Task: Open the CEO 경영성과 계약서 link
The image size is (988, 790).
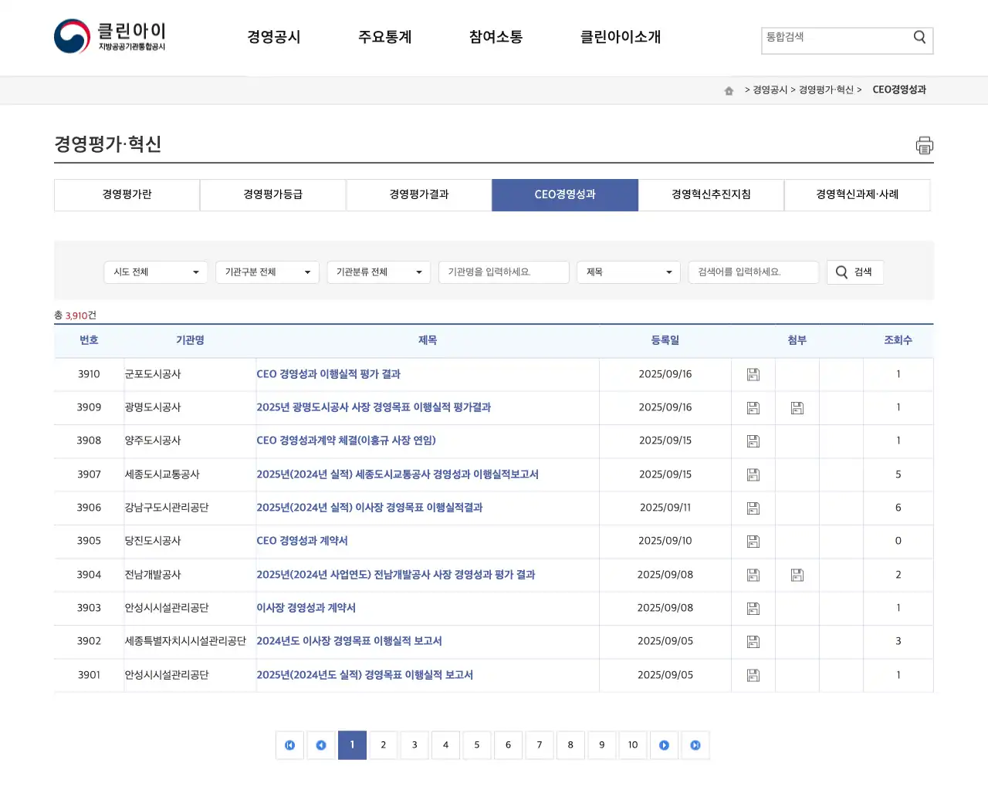Action: 302,541
